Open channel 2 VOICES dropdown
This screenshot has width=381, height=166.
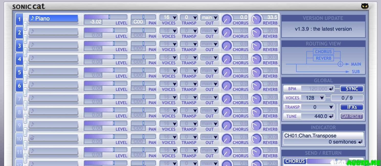pyautogui.click(x=169, y=31)
